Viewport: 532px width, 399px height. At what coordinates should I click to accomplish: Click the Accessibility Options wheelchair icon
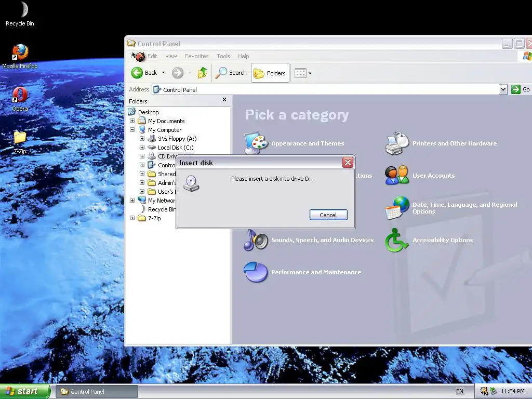396,240
